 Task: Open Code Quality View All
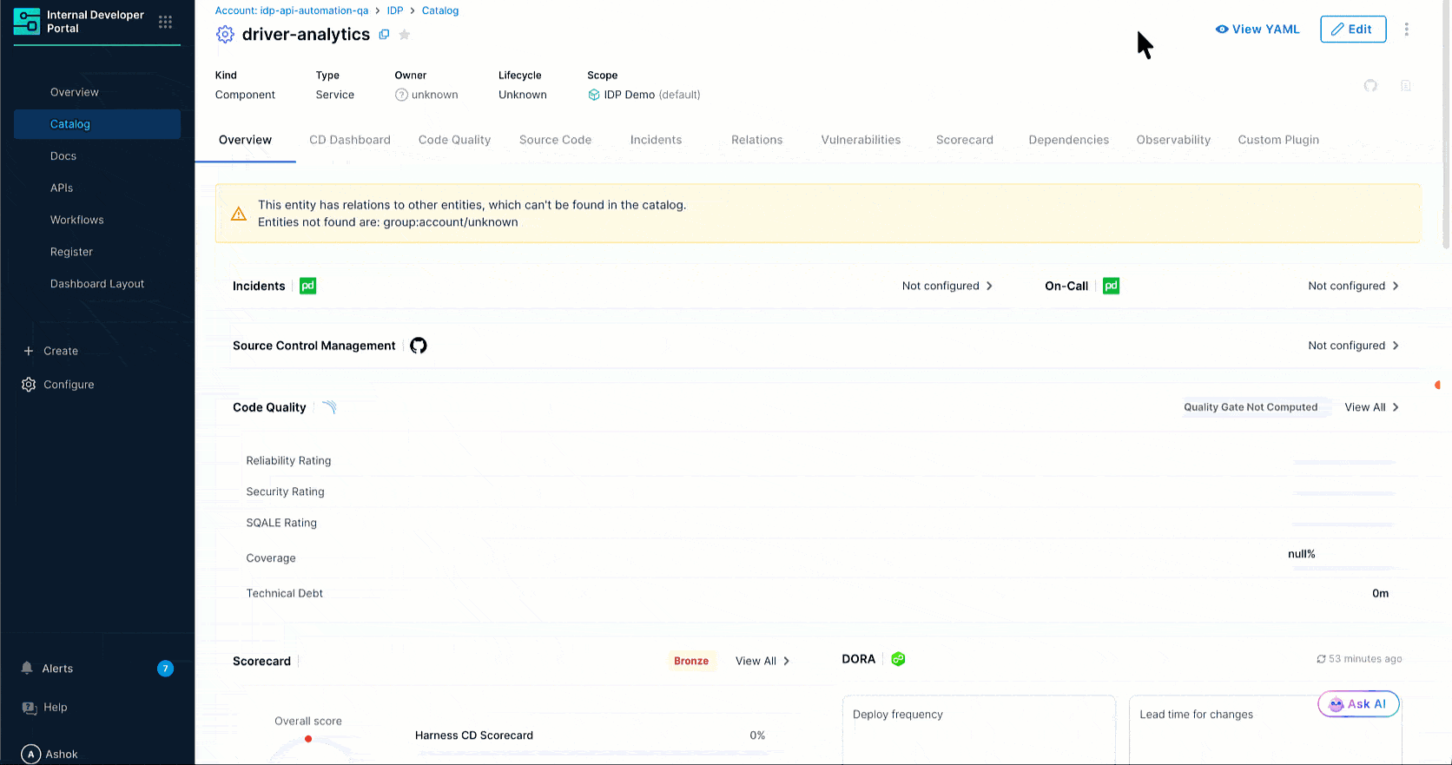pyautogui.click(x=1371, y=407)
